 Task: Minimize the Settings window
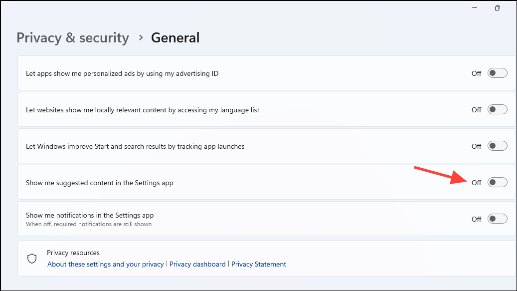474,8
